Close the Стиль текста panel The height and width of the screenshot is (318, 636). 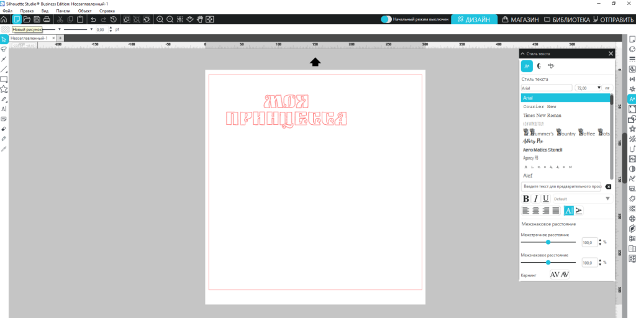point(611,53)
